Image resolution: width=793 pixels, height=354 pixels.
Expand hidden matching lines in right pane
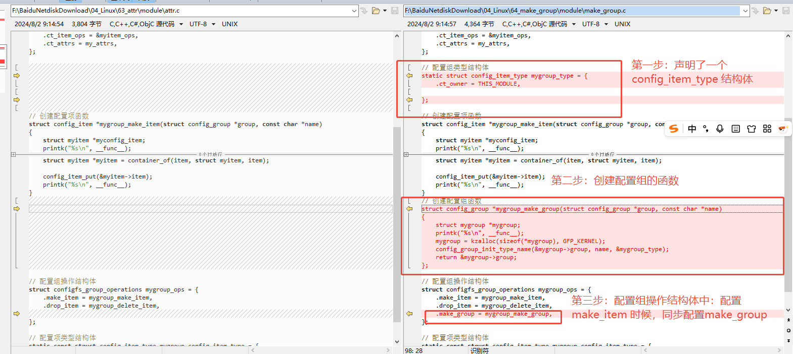(x=406, y=154)
